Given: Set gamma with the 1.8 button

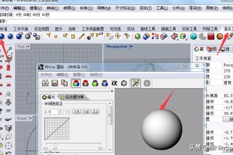Looking at the screenshot, I should tap(86, 112).
